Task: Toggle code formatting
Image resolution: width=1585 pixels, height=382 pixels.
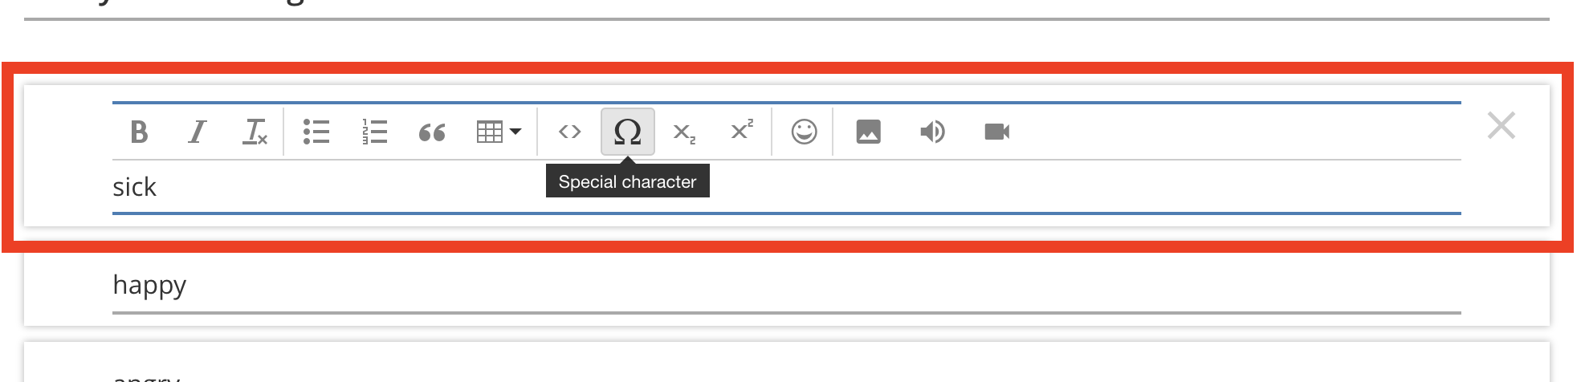Action: tap(569, 132)
